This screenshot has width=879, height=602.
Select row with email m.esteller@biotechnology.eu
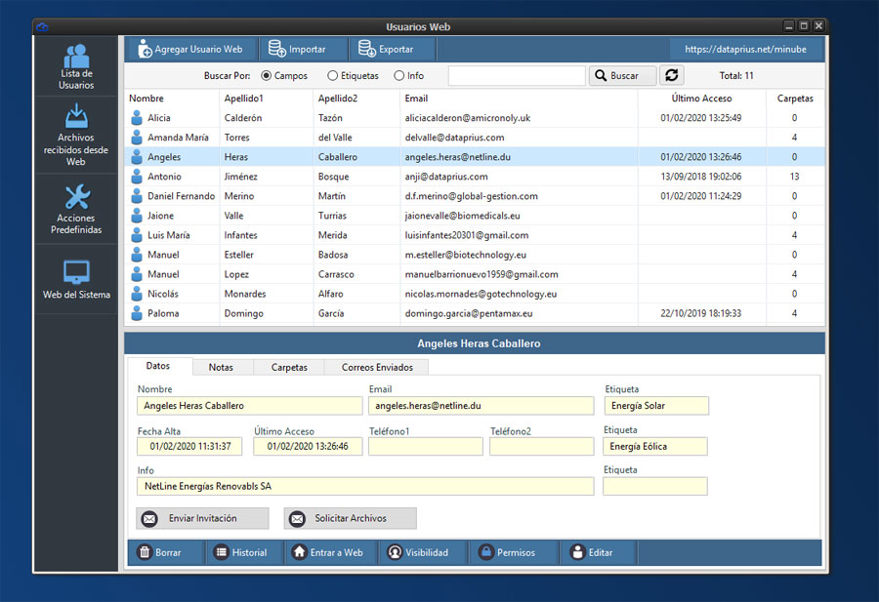coord(475,255)
